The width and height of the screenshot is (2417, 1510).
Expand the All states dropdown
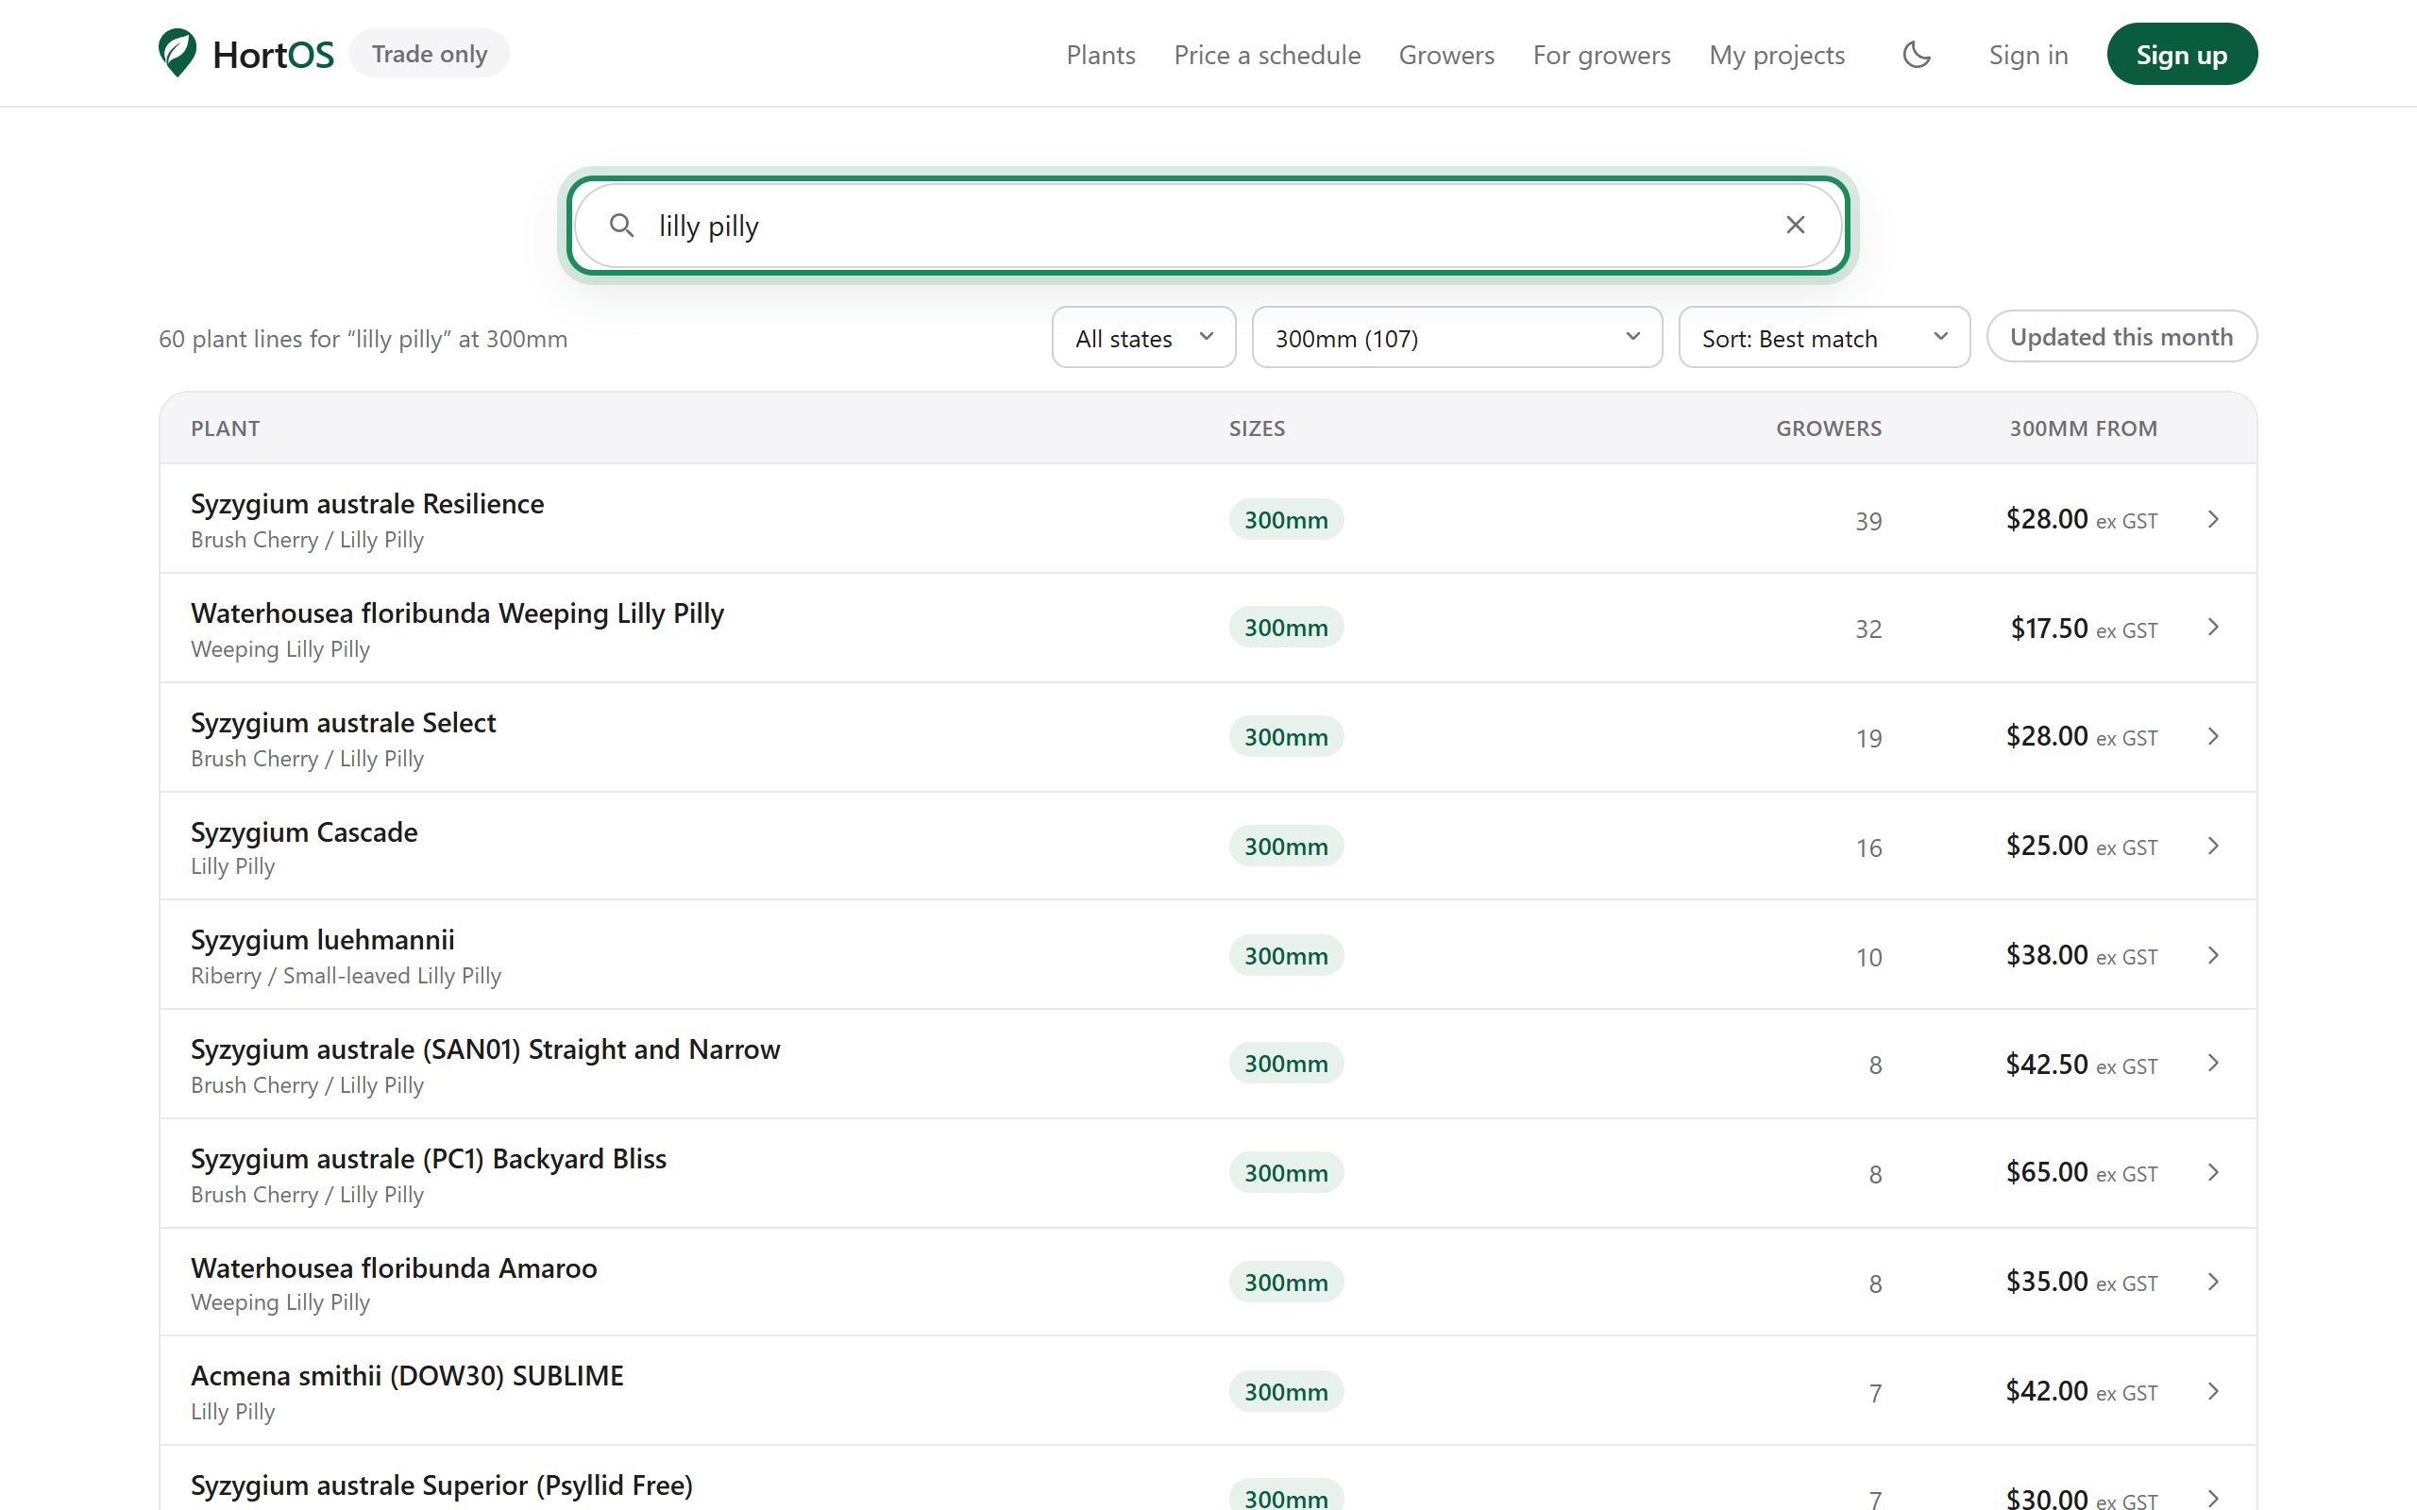pyautogui.click(x=1143, y=338)
